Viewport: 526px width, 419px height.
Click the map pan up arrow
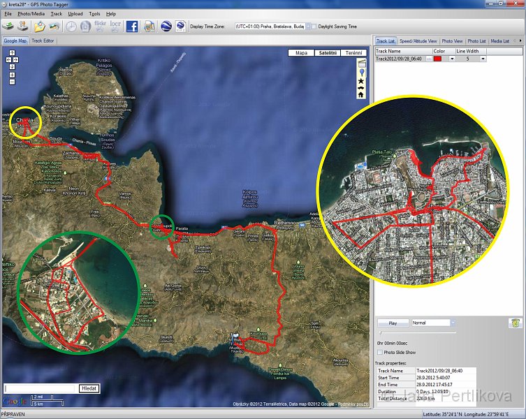(x=12, y=52)
